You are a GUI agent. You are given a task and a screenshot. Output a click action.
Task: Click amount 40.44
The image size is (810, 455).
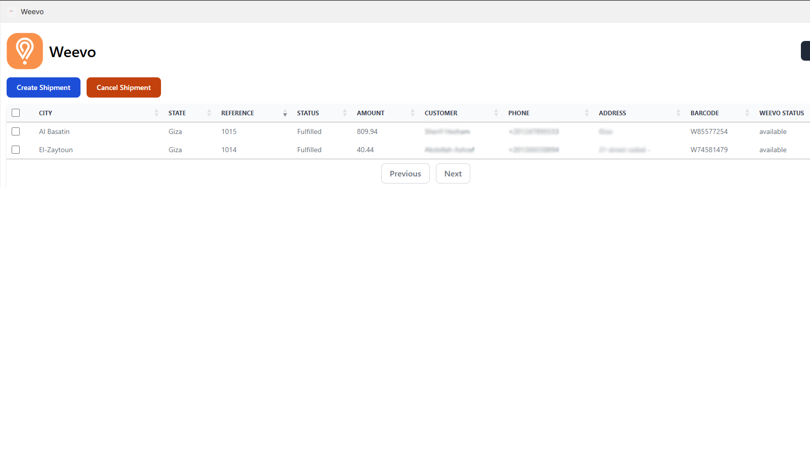click(x=365, y=150)
